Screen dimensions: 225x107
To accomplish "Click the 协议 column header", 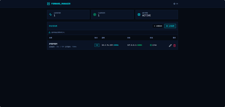I will click(x=96, y=38).
